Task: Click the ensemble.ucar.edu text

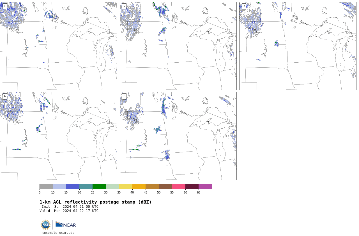Action: click(x=58, y=233)
